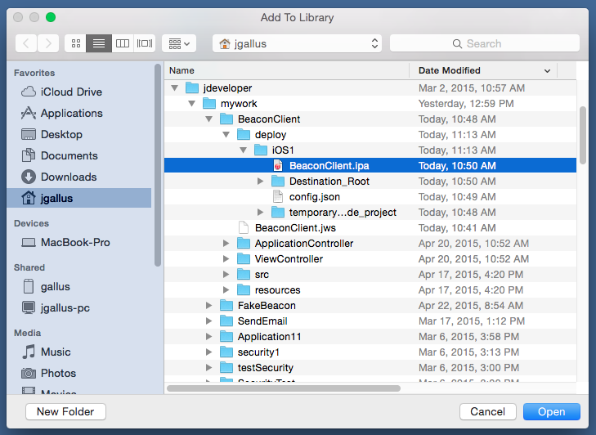The image size is (596, 435).
Task: Click the jdeveloper folder icon
Action: pyautogui.click(x=192, y=87)
